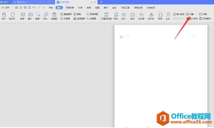Insert a 思维导图 mind map
The height and width of the screenshot is (128, 214).
[x=92, y=14]
